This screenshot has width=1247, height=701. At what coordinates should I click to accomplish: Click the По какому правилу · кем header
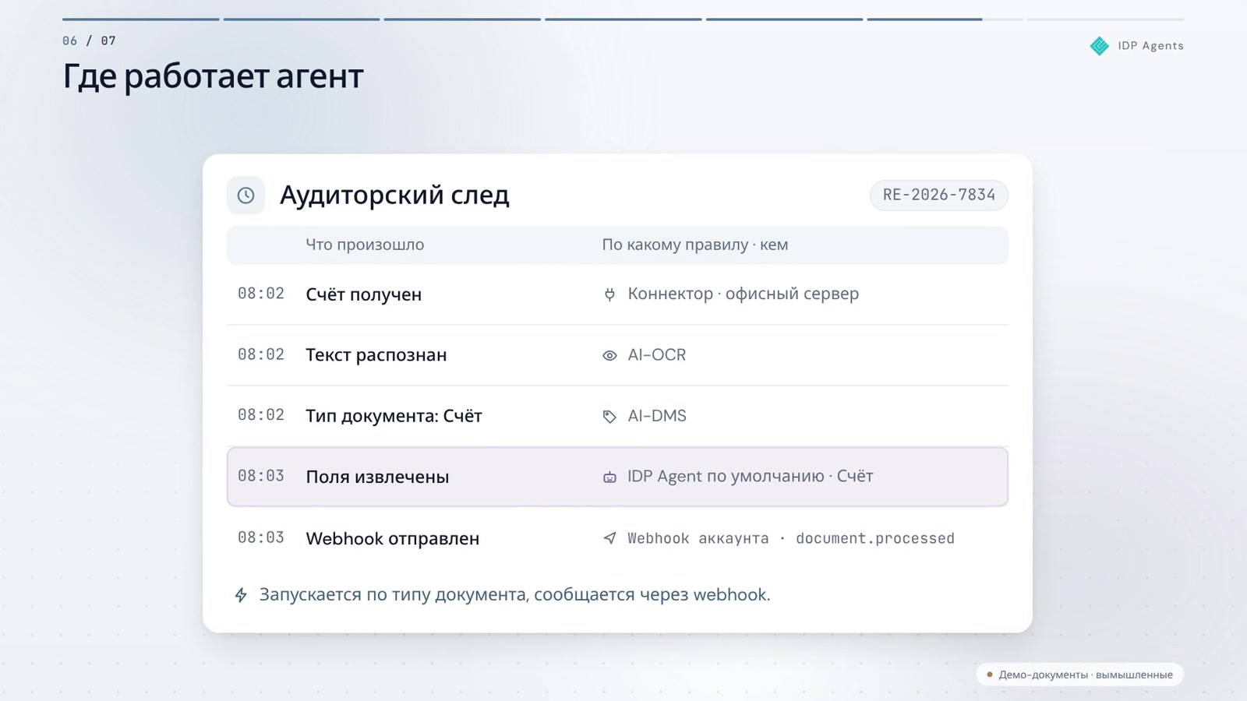[x=694, y=245]
